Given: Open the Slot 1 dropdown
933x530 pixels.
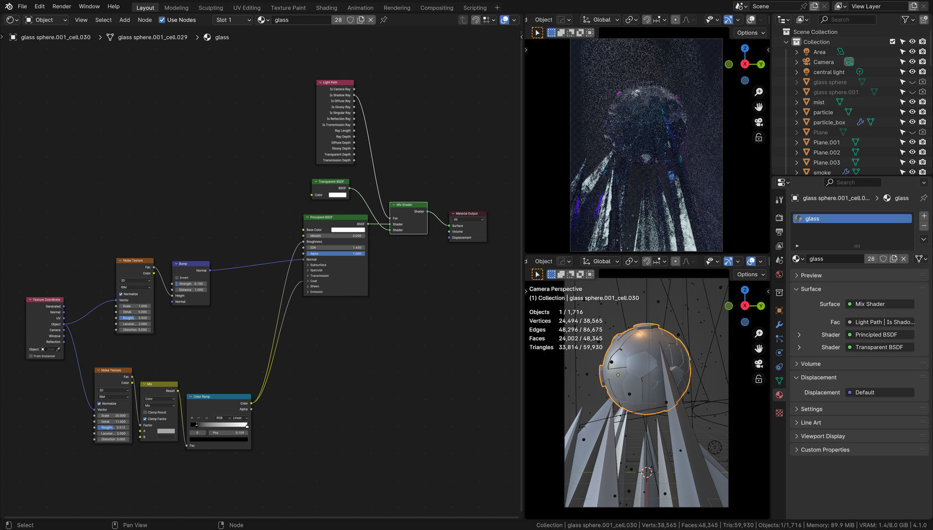Looking at the screenshot, I should [x=233, y=20].
